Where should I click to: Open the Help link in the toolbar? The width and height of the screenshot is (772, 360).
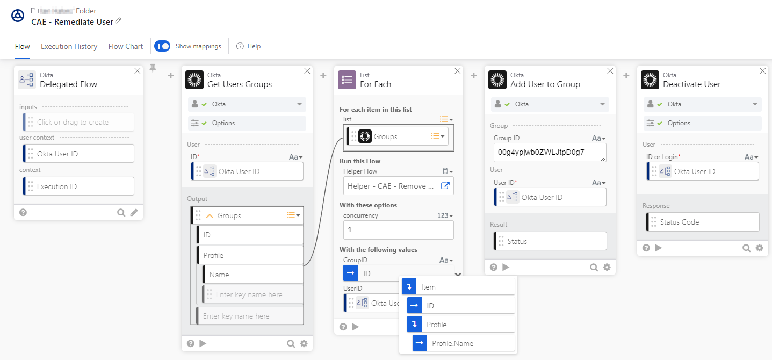point(249,46)
